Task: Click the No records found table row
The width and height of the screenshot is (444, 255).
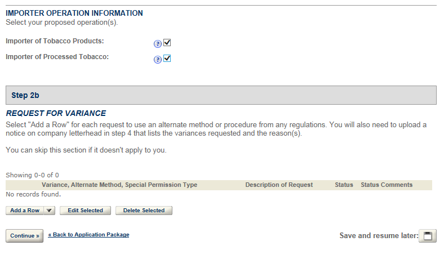Action: pos(33,194)
